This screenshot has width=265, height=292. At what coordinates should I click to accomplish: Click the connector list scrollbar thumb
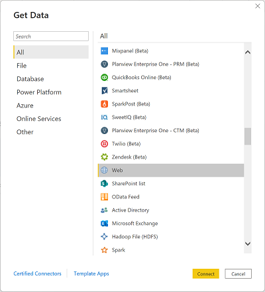248,136
